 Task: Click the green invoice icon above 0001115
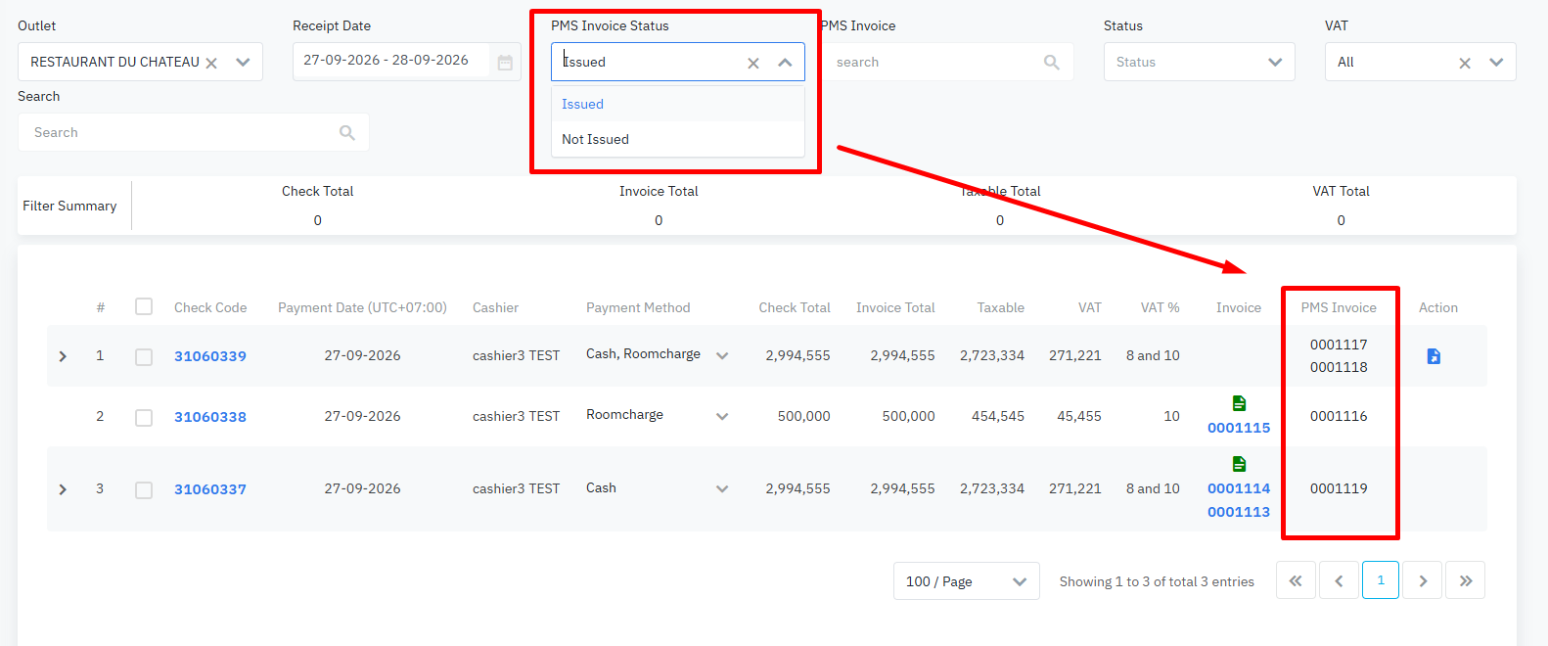1239,403
